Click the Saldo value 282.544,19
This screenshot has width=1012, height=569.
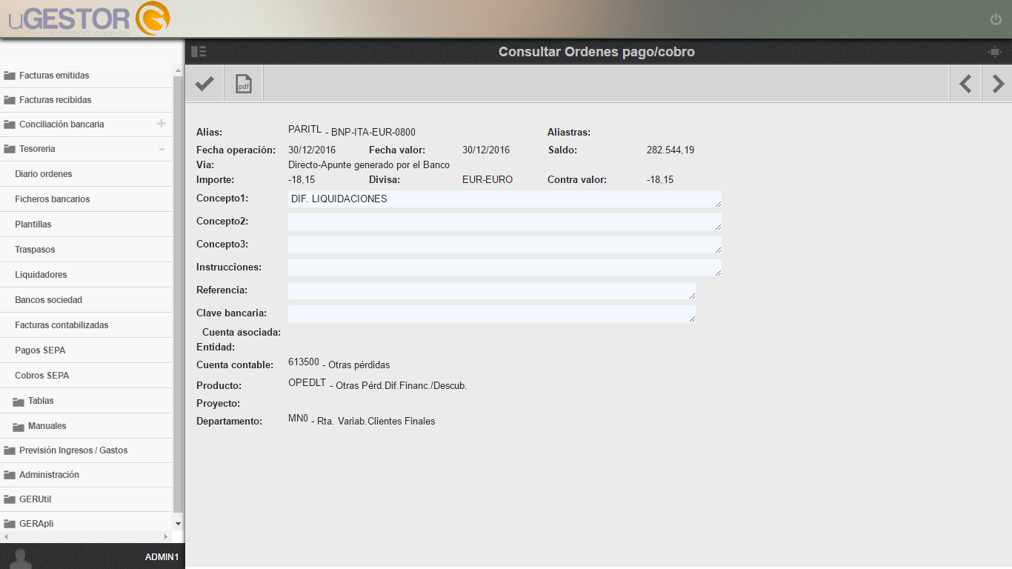pyautogui.click(x=670, y=150)
